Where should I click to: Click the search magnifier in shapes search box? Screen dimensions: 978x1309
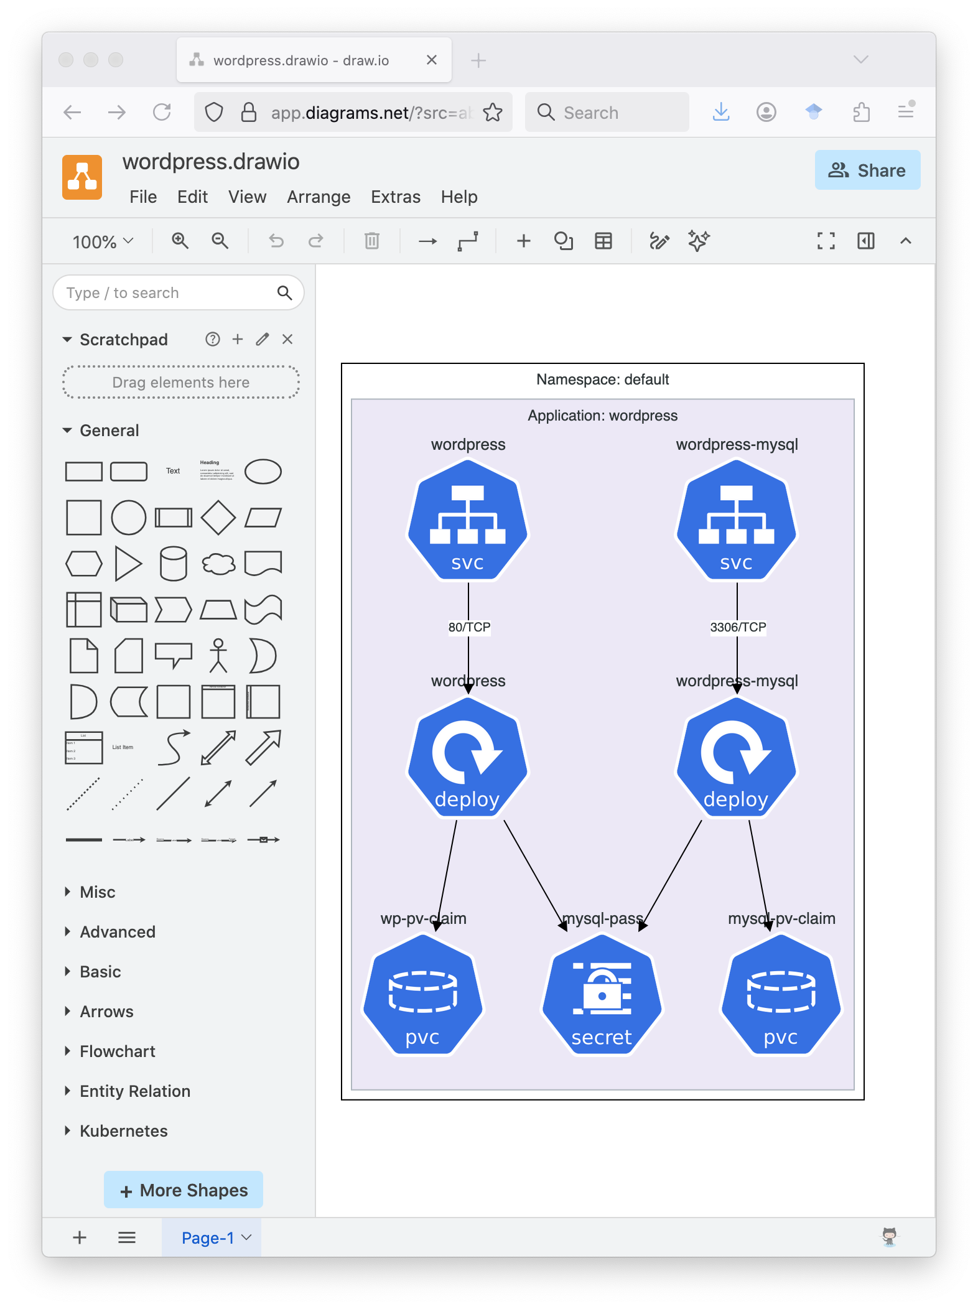coord(284,292)
